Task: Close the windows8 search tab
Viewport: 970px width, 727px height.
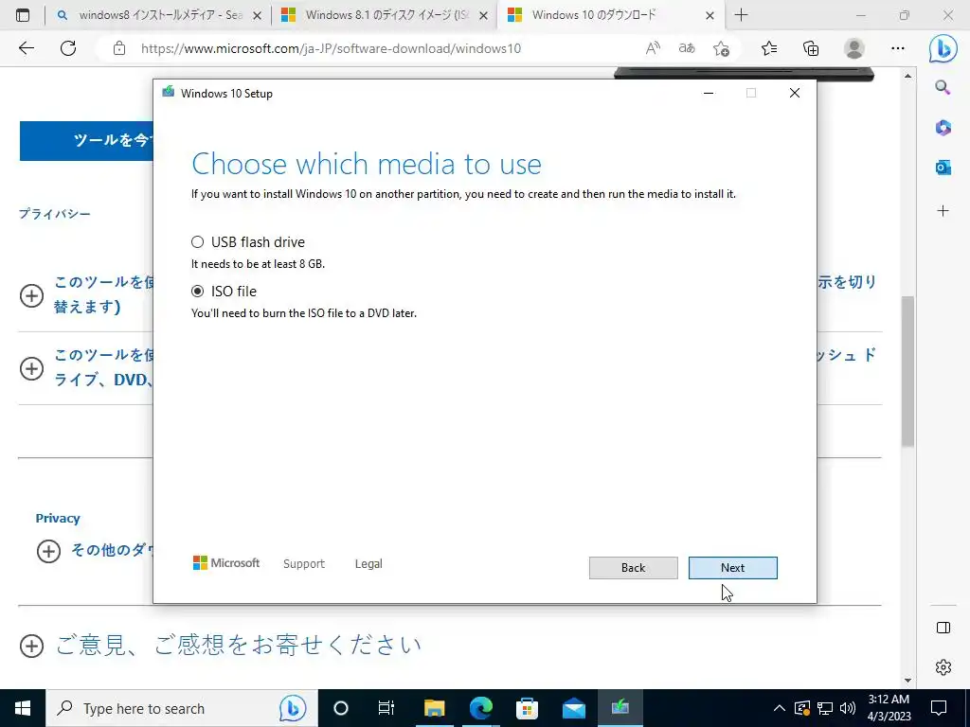Action: tap(258, 15)
